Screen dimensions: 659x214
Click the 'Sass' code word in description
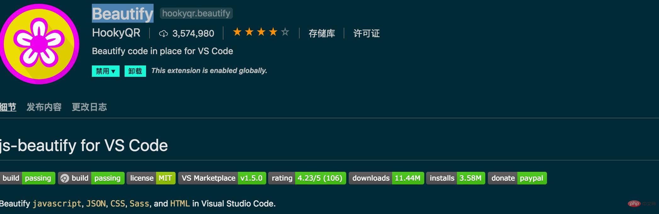pyautogui.click(x=139, y=204)
